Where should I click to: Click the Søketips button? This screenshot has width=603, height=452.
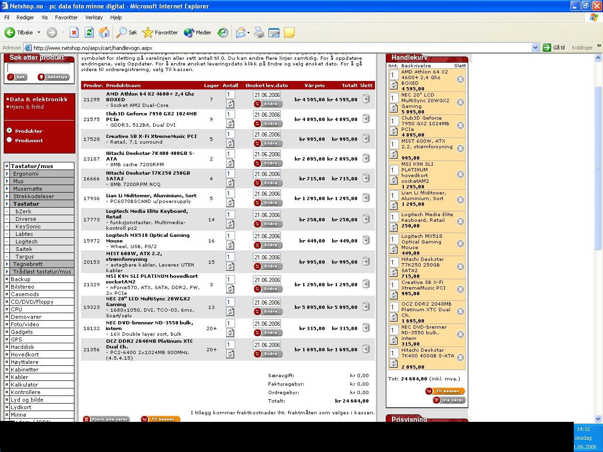pos(53,77)
